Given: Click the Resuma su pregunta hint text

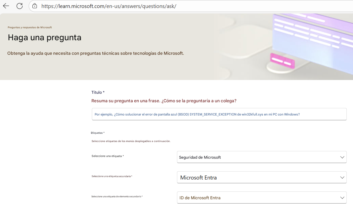Looking at the screenshot, I should [164, 101].
